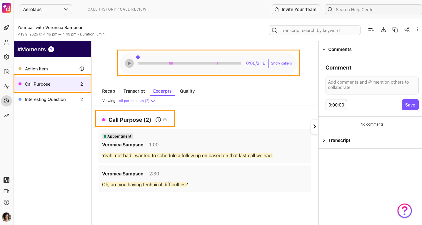Select the Call Purpose moment
Image resolution: width=422 pixels, height=225 pixels.
click(x=52, y=84)
